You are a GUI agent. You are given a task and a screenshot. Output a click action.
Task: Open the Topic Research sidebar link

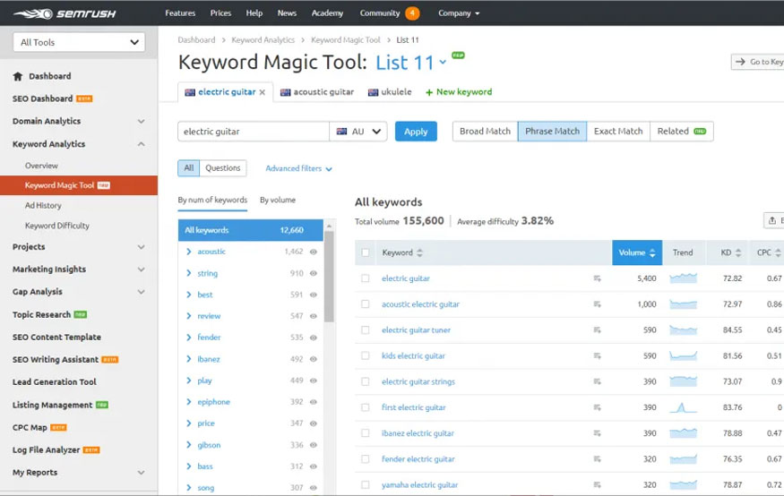(x=41, y=314)
